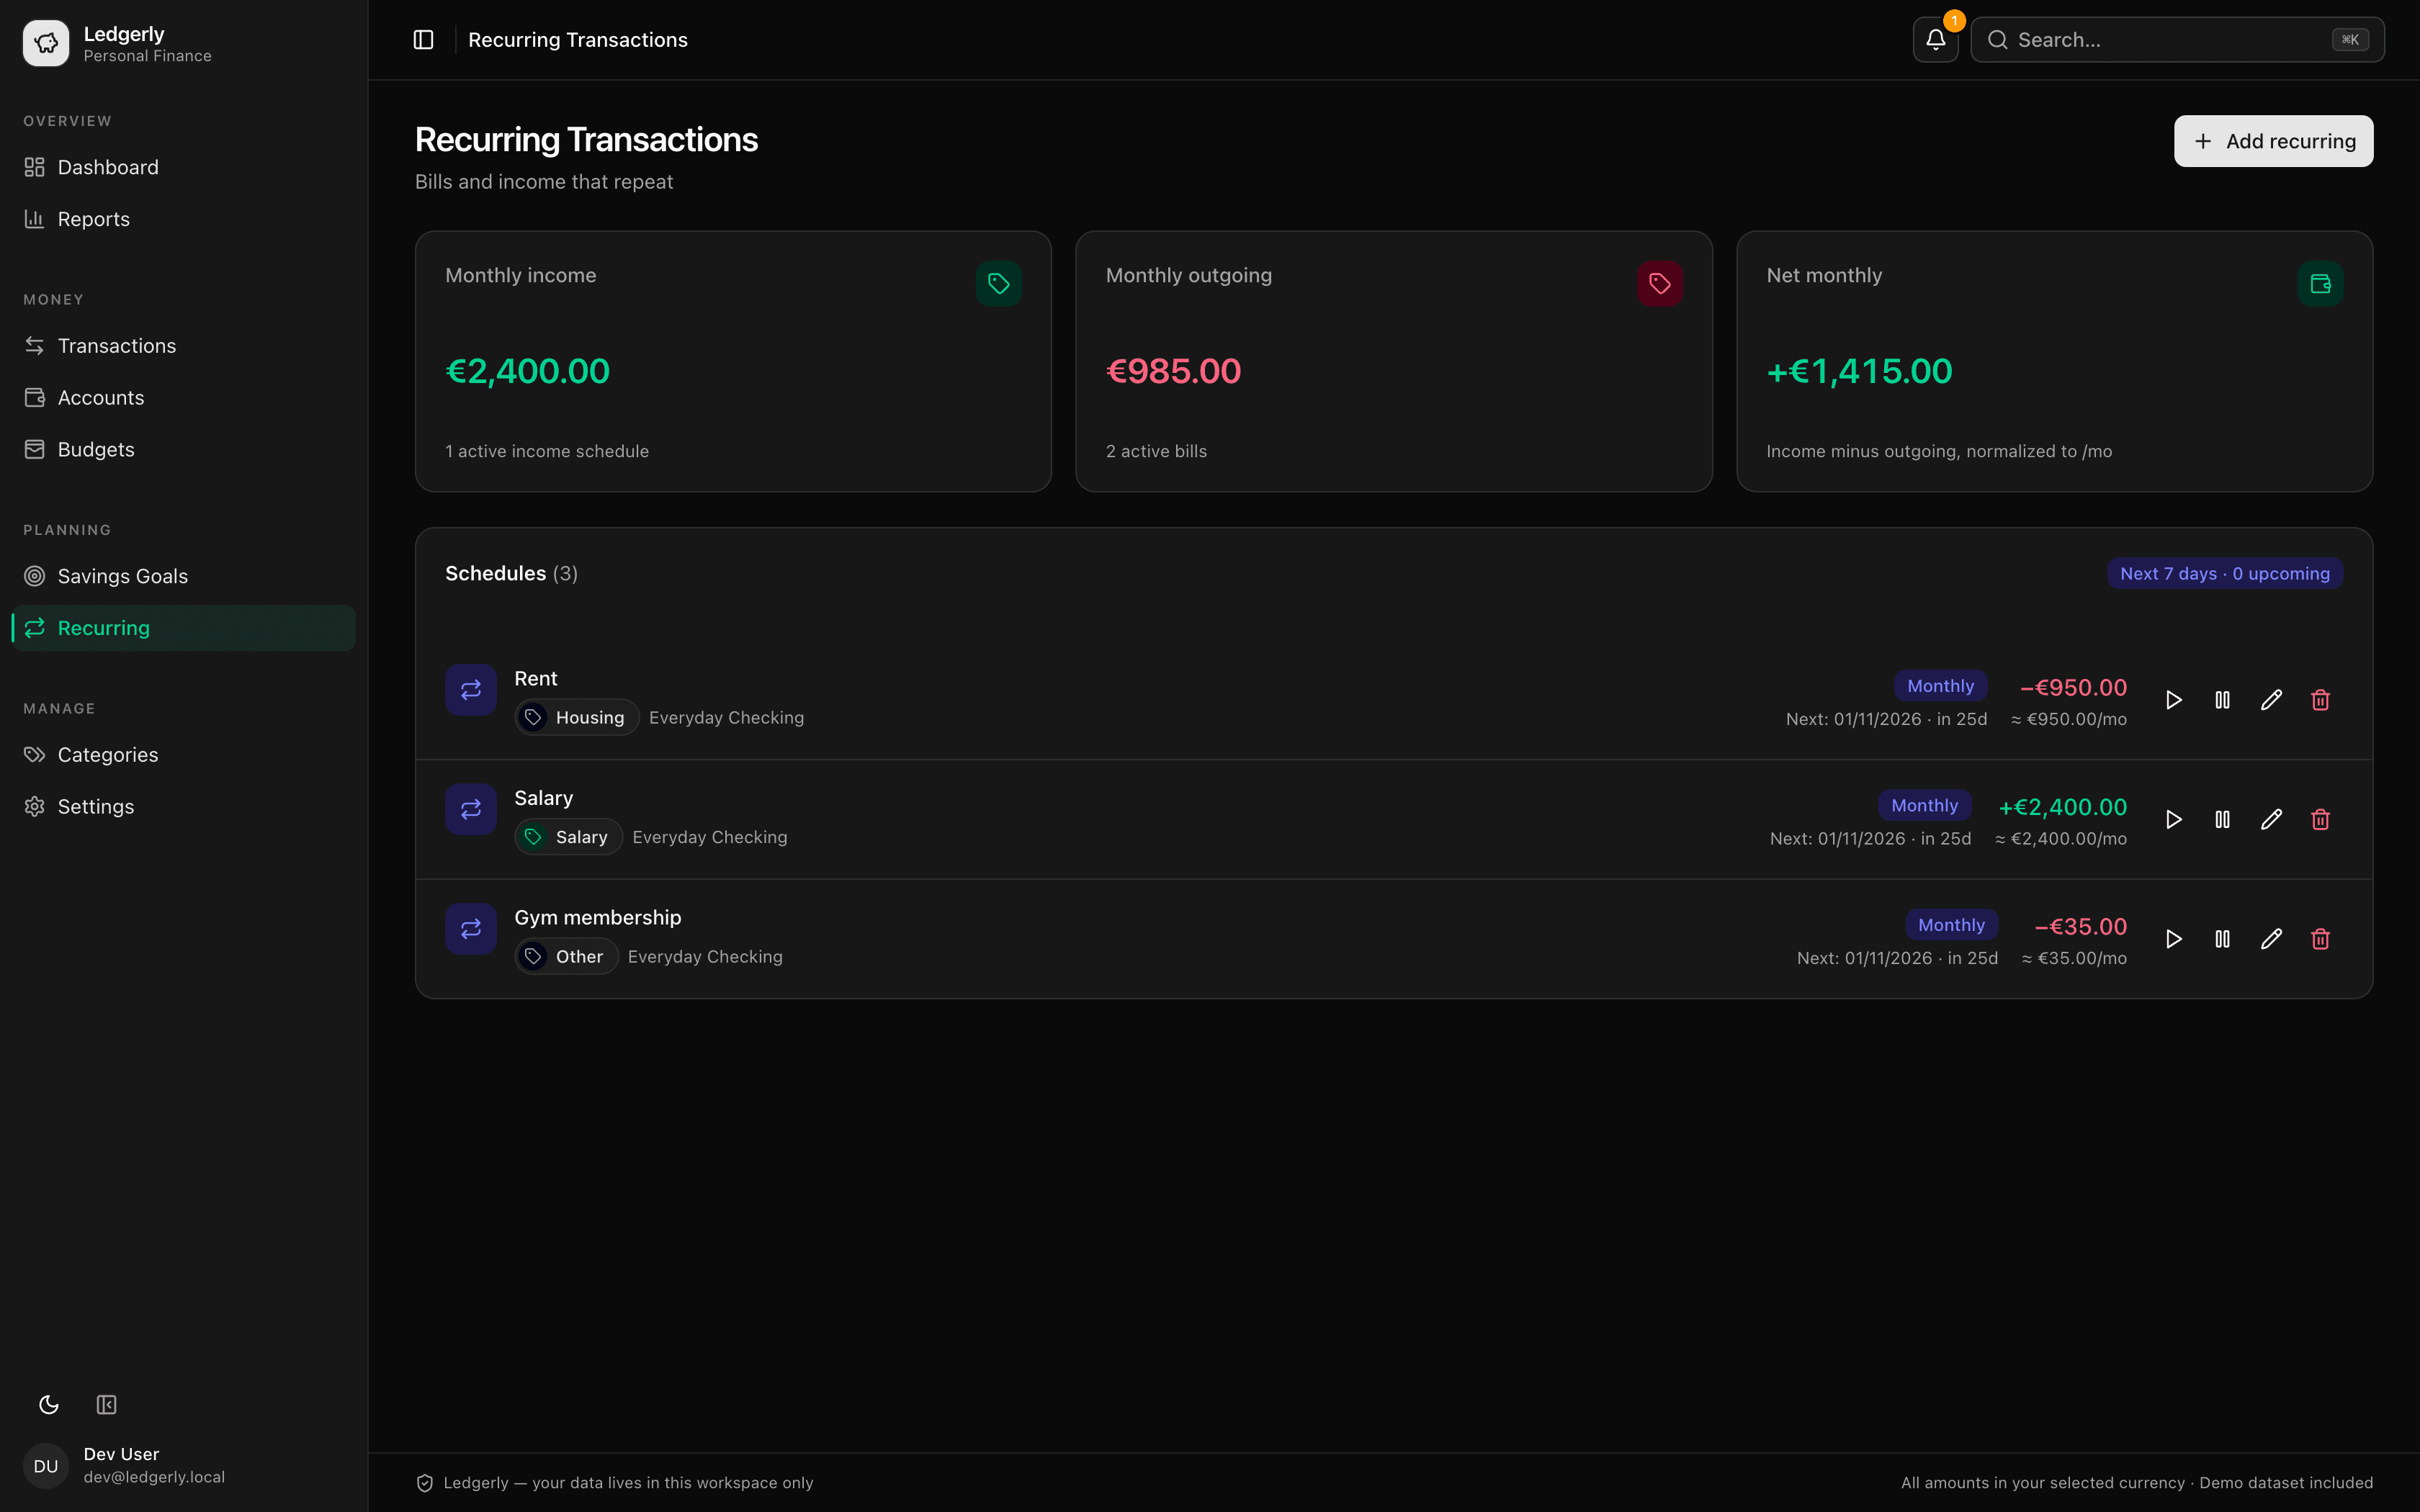2420x1512 pixels.
Task: Open Settings in the sidebar
Action: point(184,807)
